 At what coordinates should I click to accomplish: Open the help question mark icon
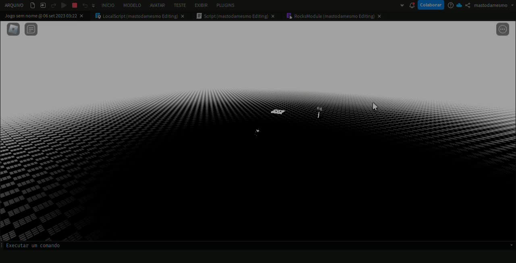[451, 5]
